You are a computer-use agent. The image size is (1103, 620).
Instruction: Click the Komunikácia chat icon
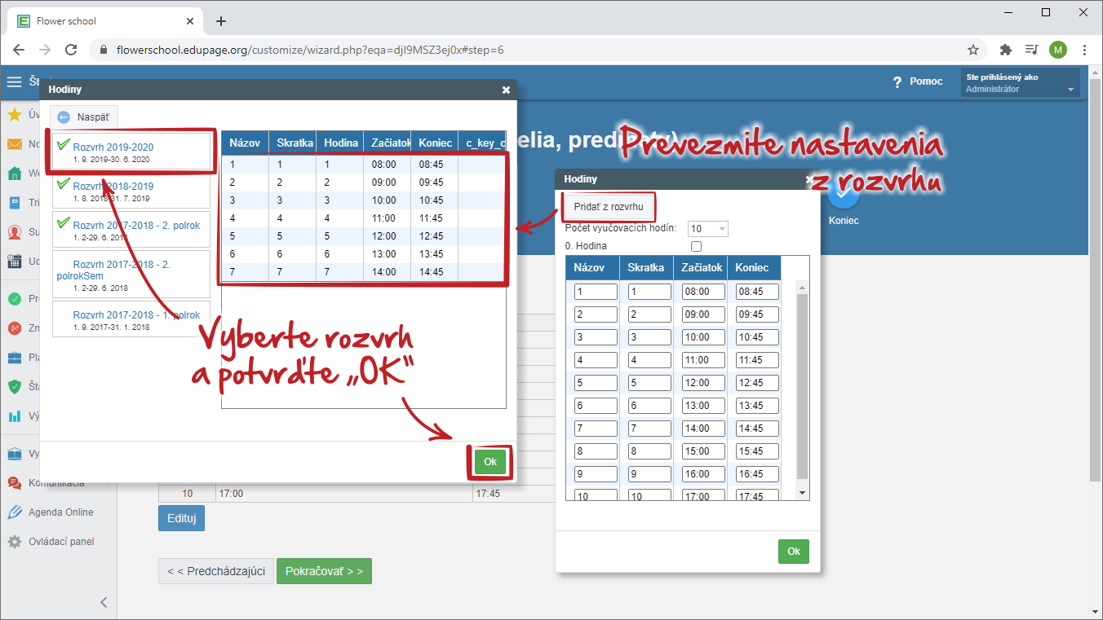(14, 483)
